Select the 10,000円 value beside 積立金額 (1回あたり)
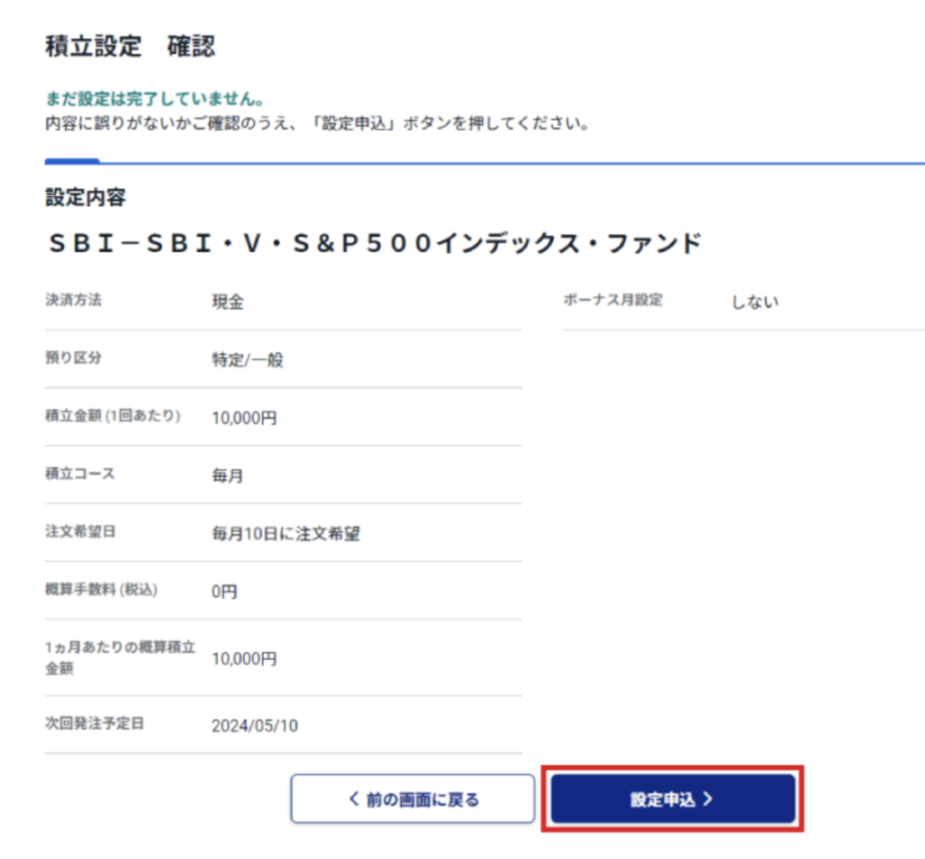 point(244,418)
